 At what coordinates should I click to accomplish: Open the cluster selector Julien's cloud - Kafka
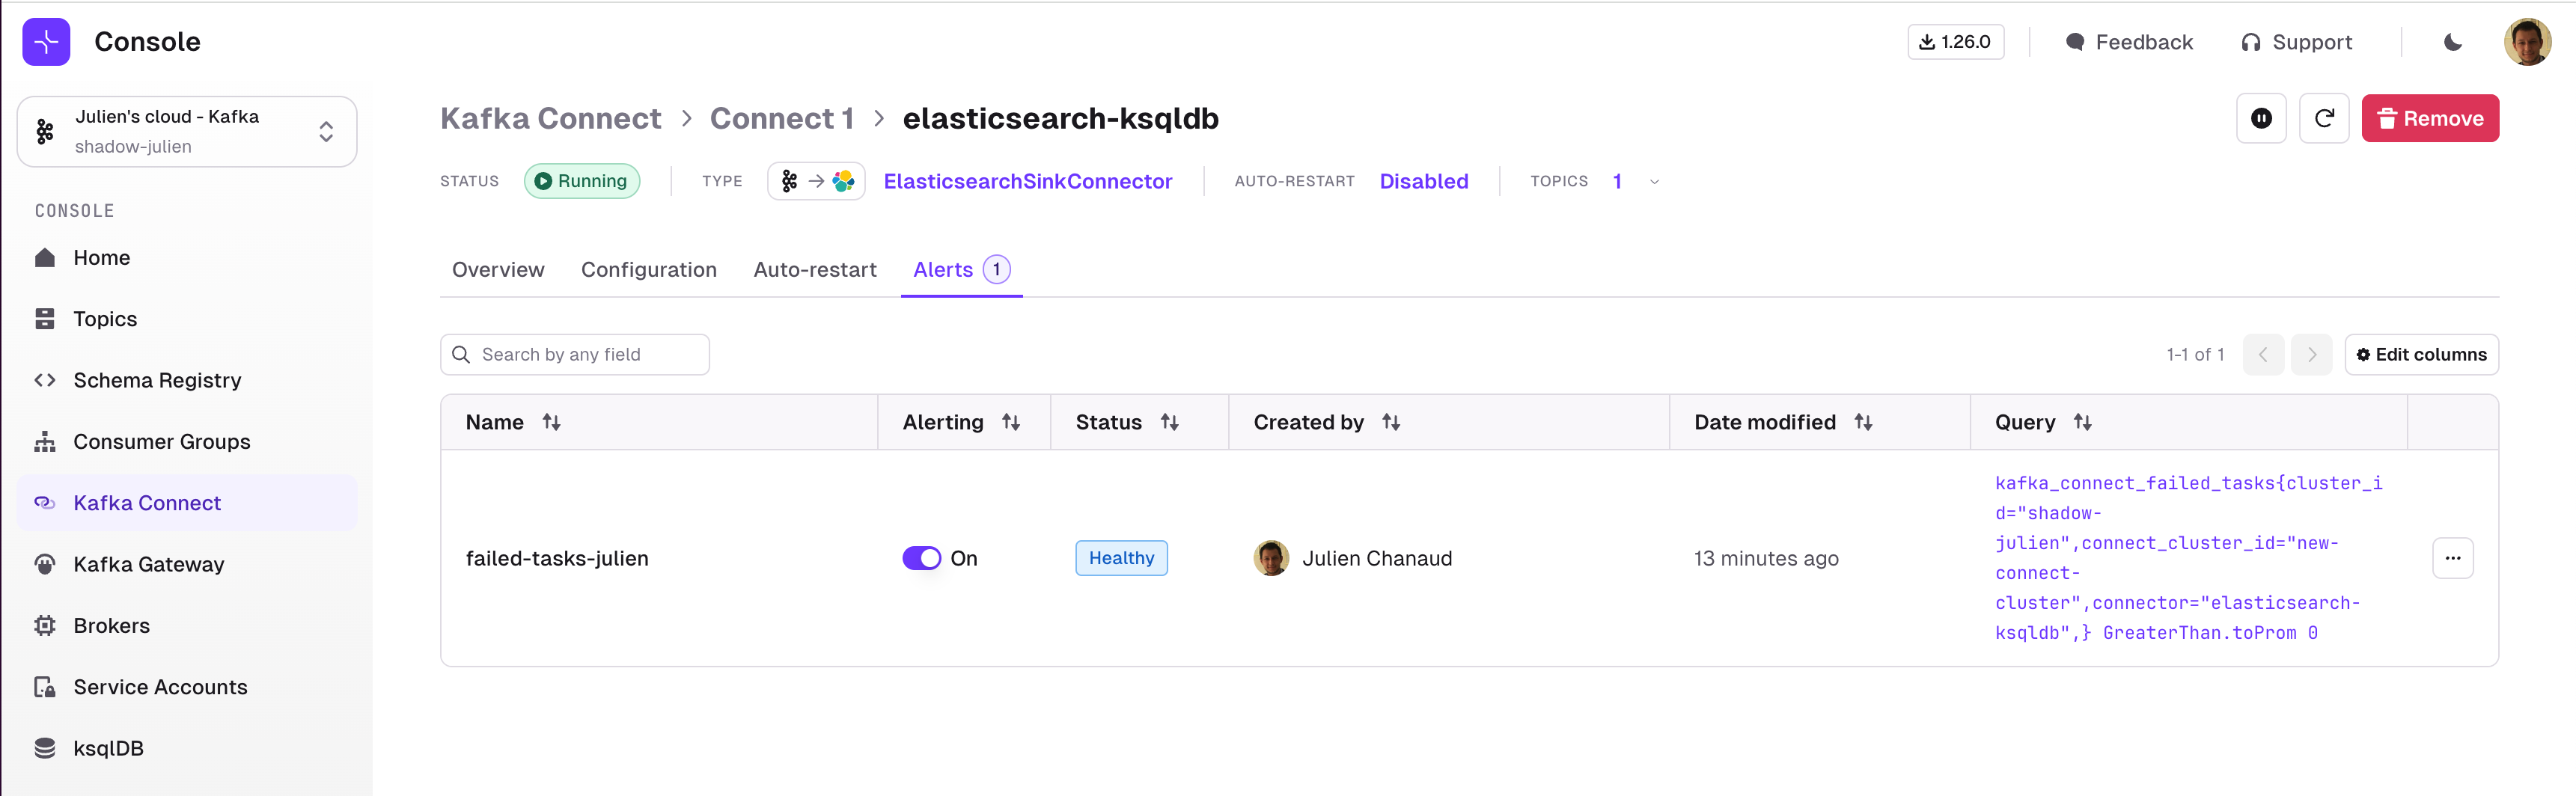point(187,131)
